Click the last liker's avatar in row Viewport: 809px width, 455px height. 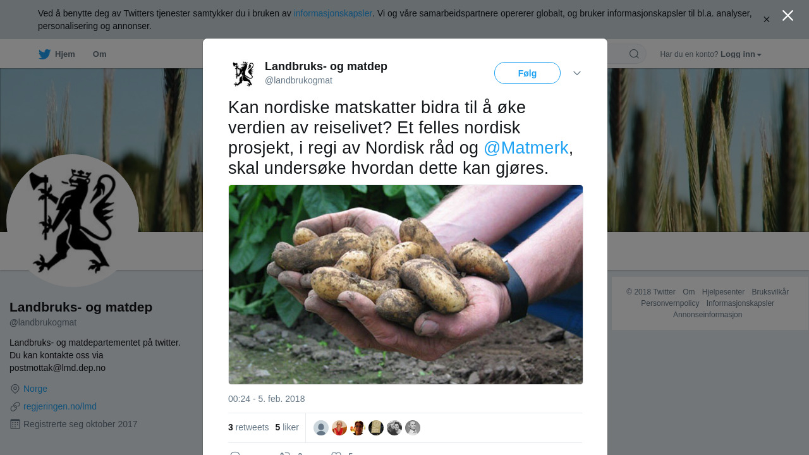pos(413,428)
